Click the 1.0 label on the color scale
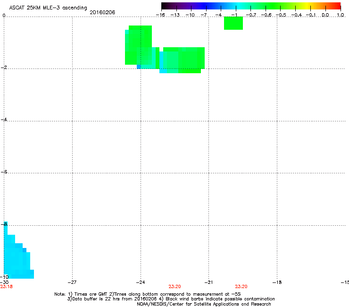This screenshot has height=307, width=349. click(341, 15)
